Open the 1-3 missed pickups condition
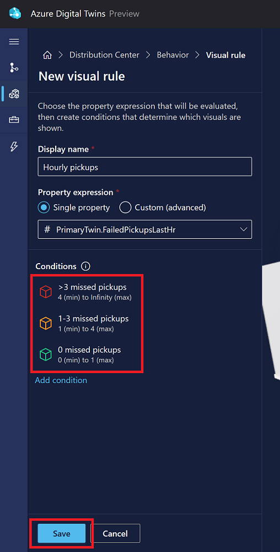 87,323
